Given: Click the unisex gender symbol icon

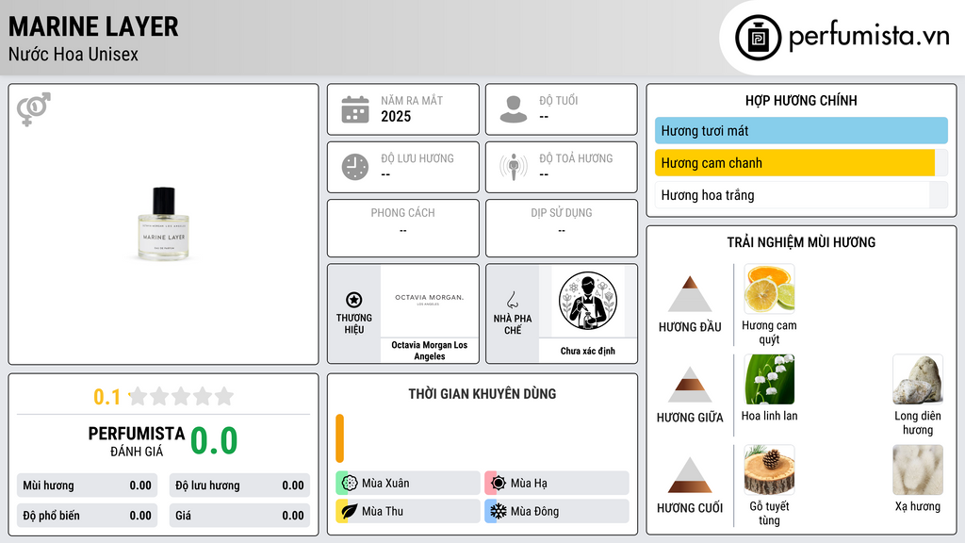Looking at the screenshot, I should (34, 109).
